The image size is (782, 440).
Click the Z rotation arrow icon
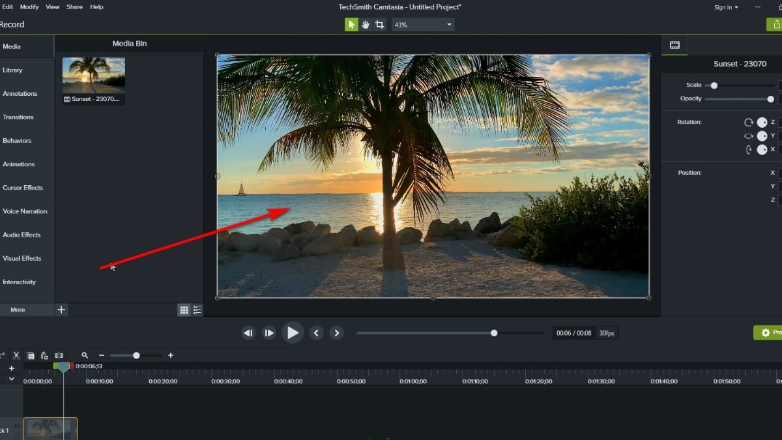click(x=749, y=122)
